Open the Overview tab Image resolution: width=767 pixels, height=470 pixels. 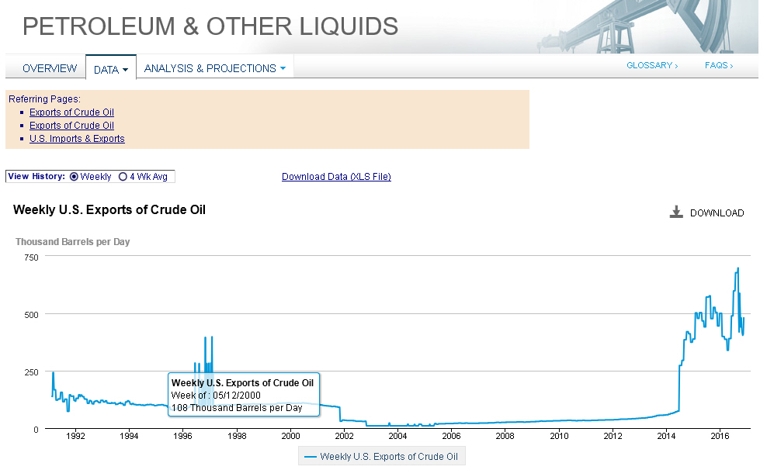tap(50, 68)
